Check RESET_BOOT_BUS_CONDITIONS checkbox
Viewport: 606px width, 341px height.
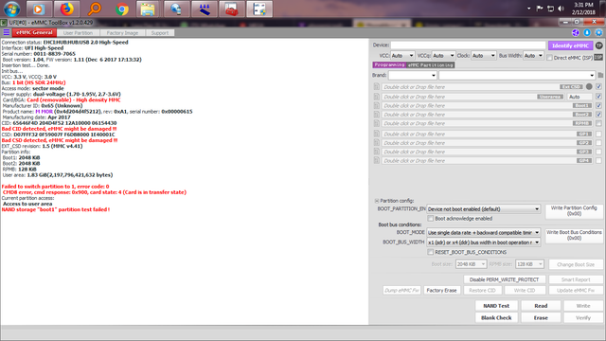430,252
